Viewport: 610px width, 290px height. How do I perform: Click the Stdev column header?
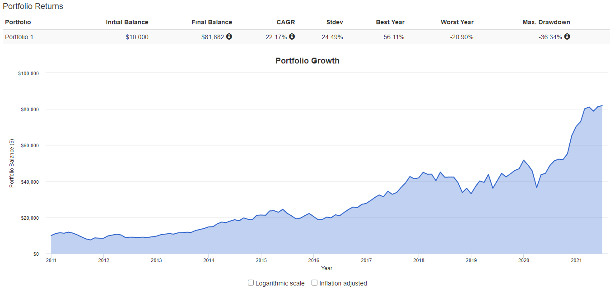(x=335, y=22)
